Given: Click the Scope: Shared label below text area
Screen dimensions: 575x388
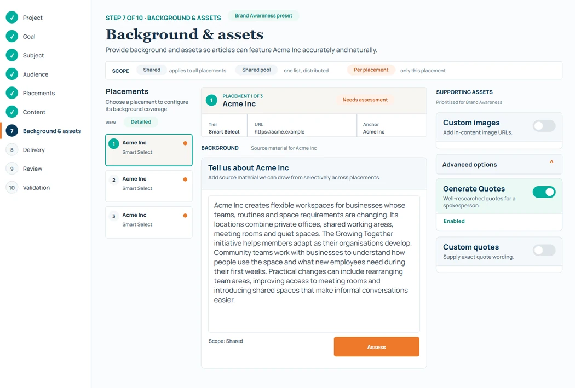Looking at the screenshot, I should 226,341.
